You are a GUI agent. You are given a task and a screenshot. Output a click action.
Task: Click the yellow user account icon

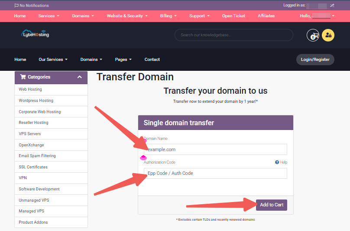[328, 35]
